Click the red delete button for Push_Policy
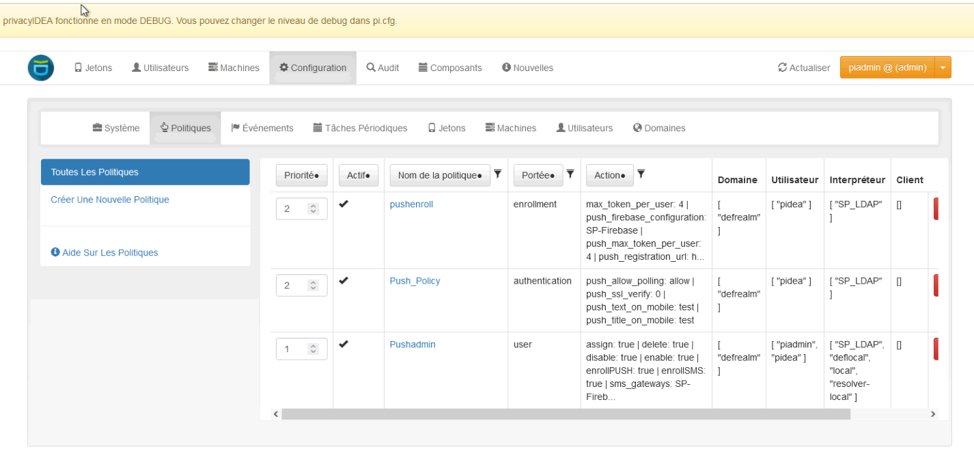Image resolution: width=974 pixels, height=456 pixels. click(x=936, y=285)
